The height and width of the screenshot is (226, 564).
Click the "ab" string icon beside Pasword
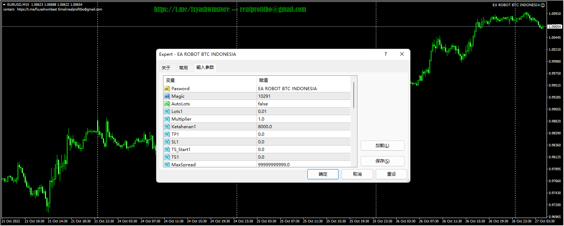point(167,88)
